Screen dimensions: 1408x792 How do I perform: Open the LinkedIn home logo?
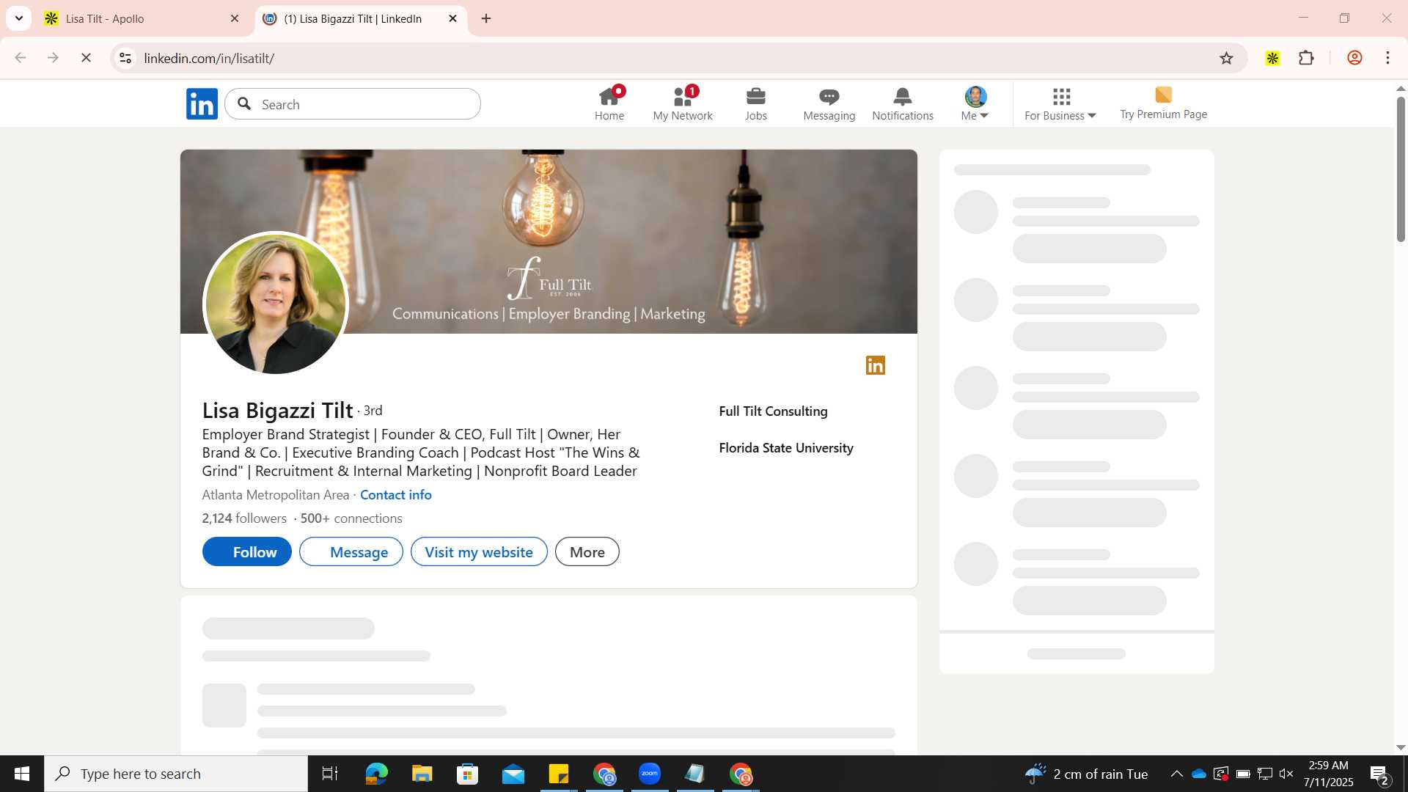coord(202,104)
